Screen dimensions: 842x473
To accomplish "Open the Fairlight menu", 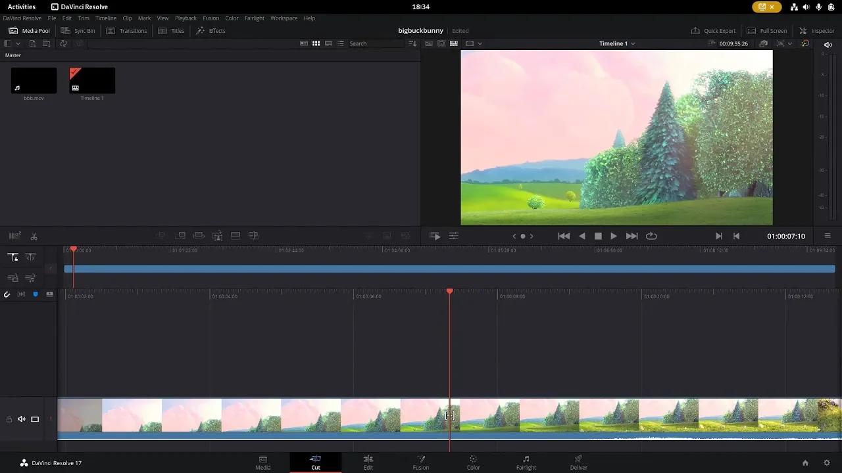I will point(254,18).
